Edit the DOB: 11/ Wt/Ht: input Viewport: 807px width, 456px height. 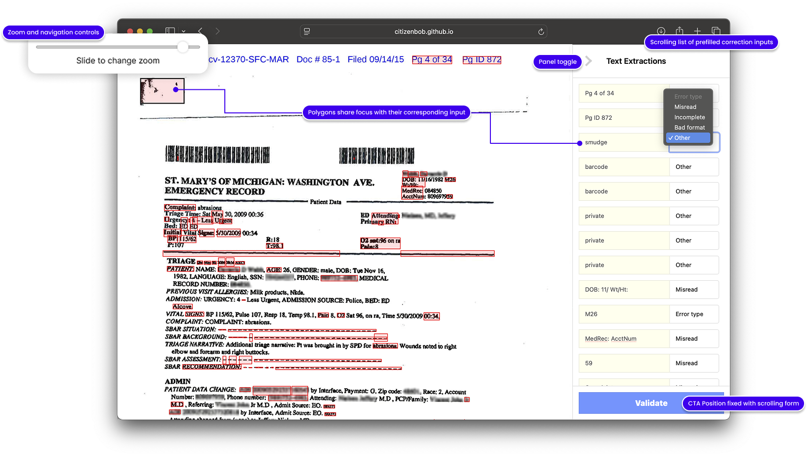pos(624,290)
